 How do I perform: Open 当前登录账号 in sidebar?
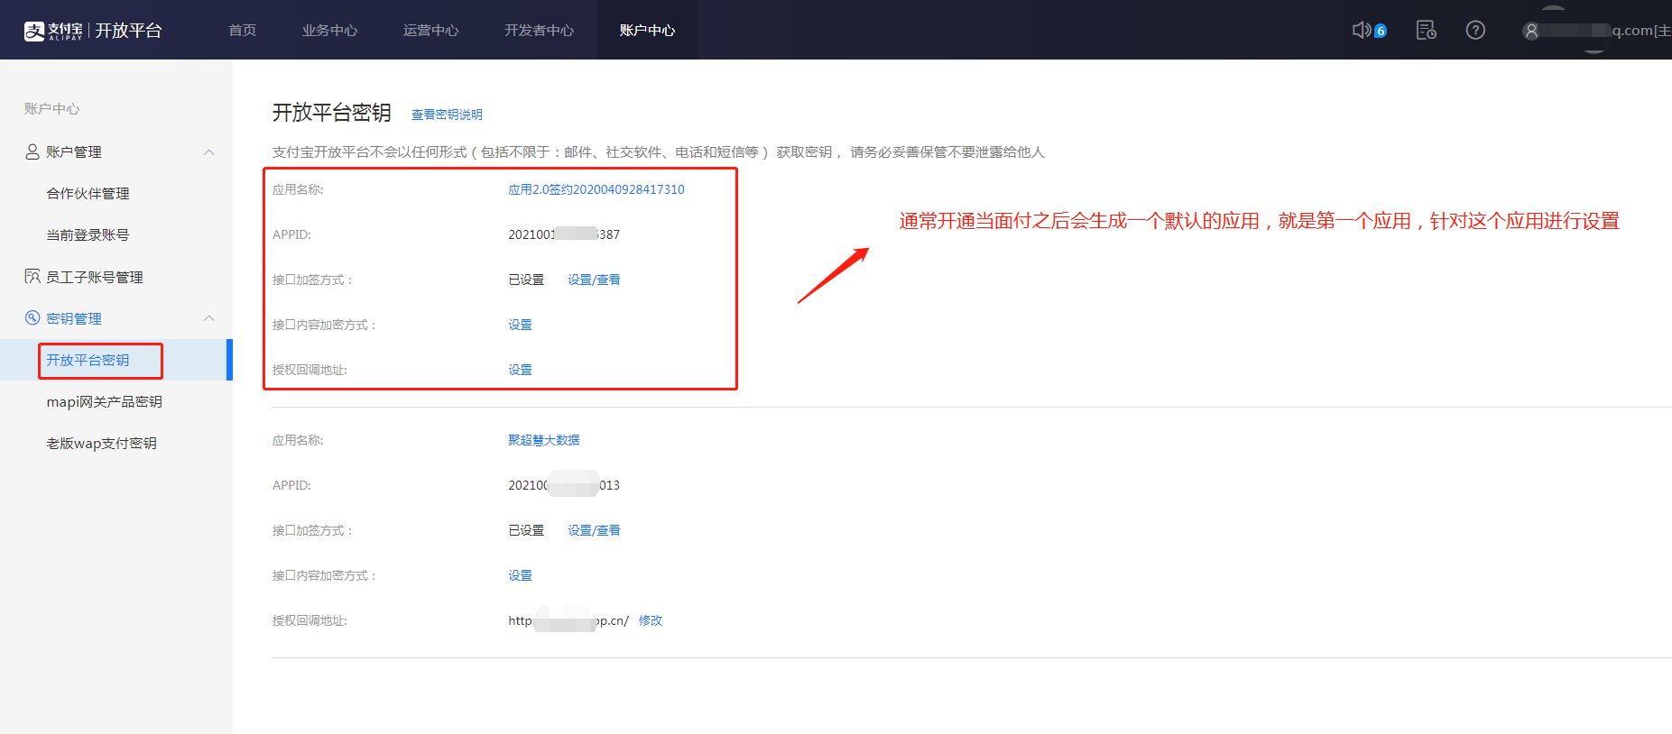(88, 234)
